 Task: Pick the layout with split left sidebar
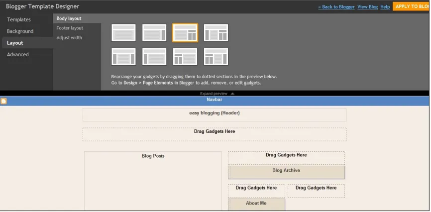click(185, 57)
